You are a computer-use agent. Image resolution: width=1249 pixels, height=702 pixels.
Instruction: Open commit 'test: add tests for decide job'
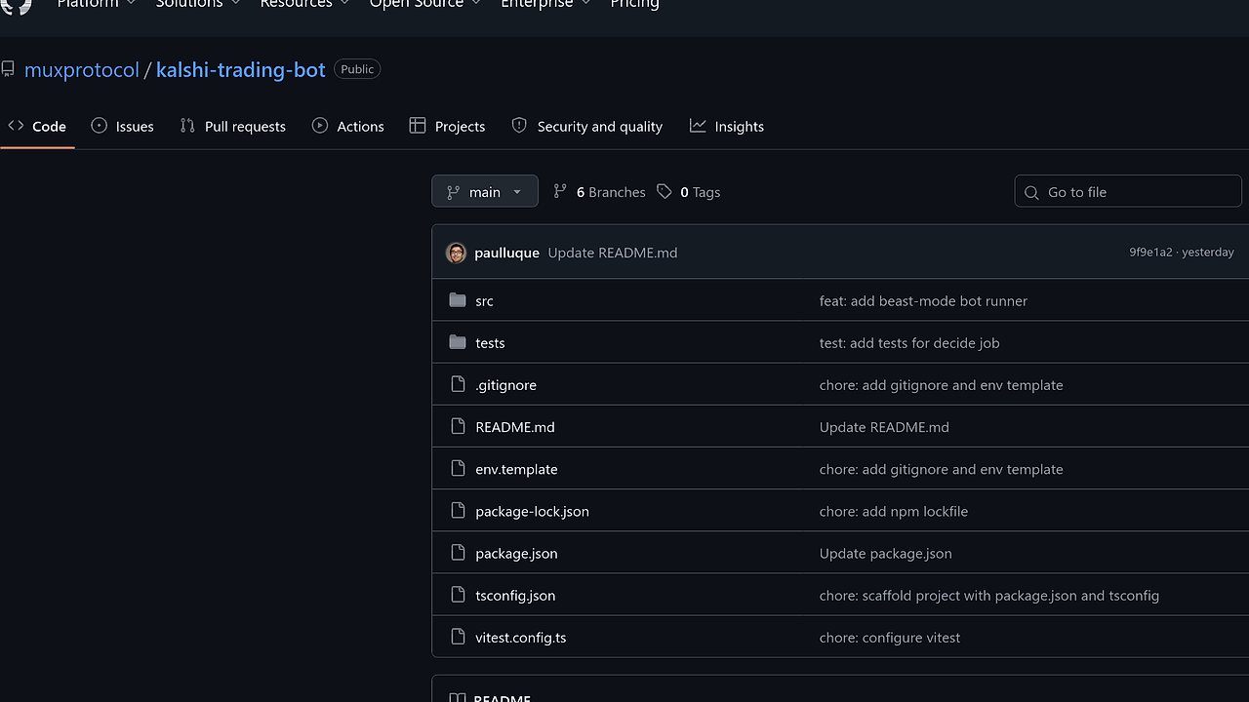pyautogui.click(x=909, y=343)
